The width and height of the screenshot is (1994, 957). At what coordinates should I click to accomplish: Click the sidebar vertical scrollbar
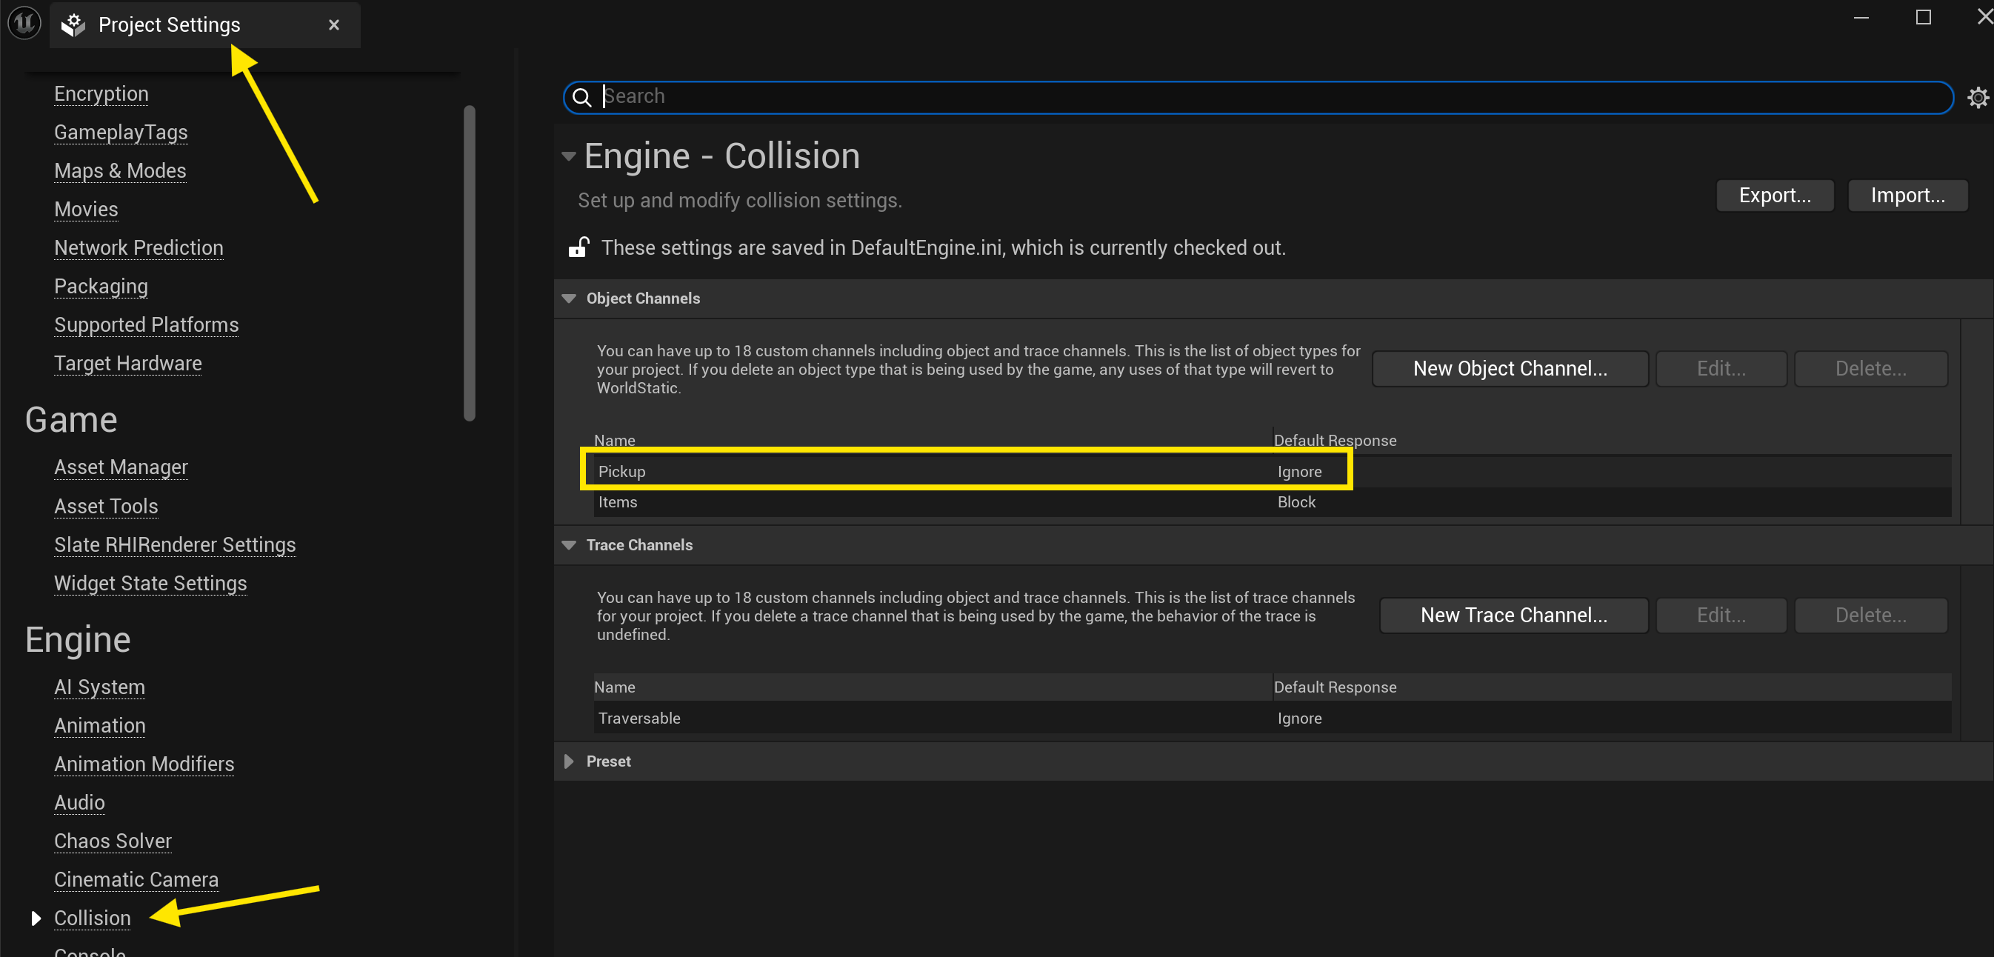pyautogui.click(x=469, y=263)
